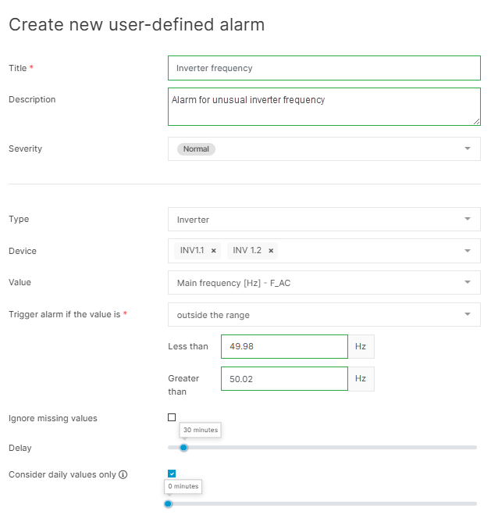
Task: Open the Device selection dropdown arrow
Action: click(467, 251)
